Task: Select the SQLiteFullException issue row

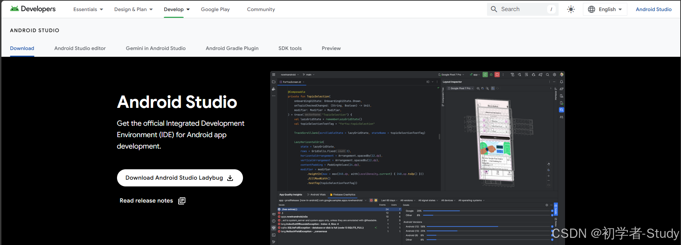Action: click(x=339, y=227)
